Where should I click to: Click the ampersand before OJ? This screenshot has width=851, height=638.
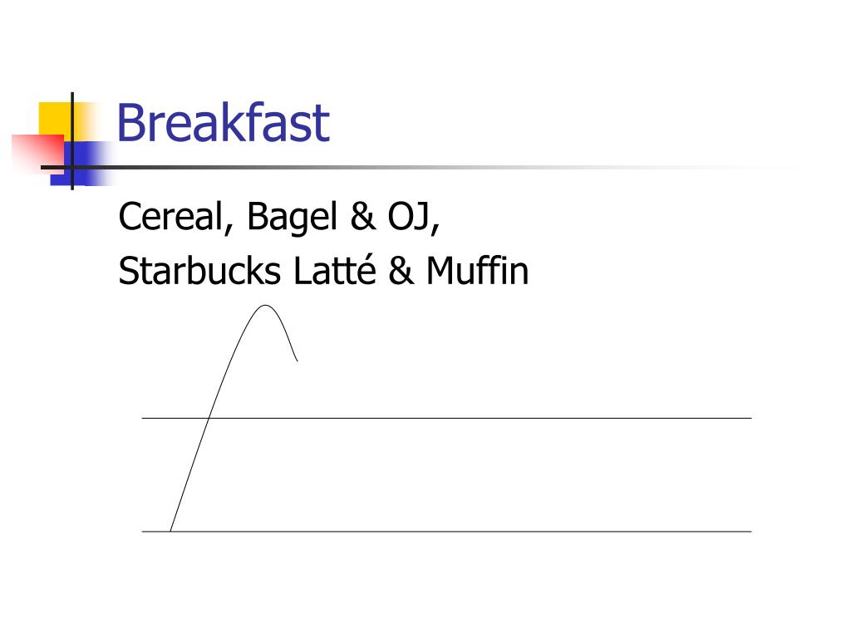[362, 217]
